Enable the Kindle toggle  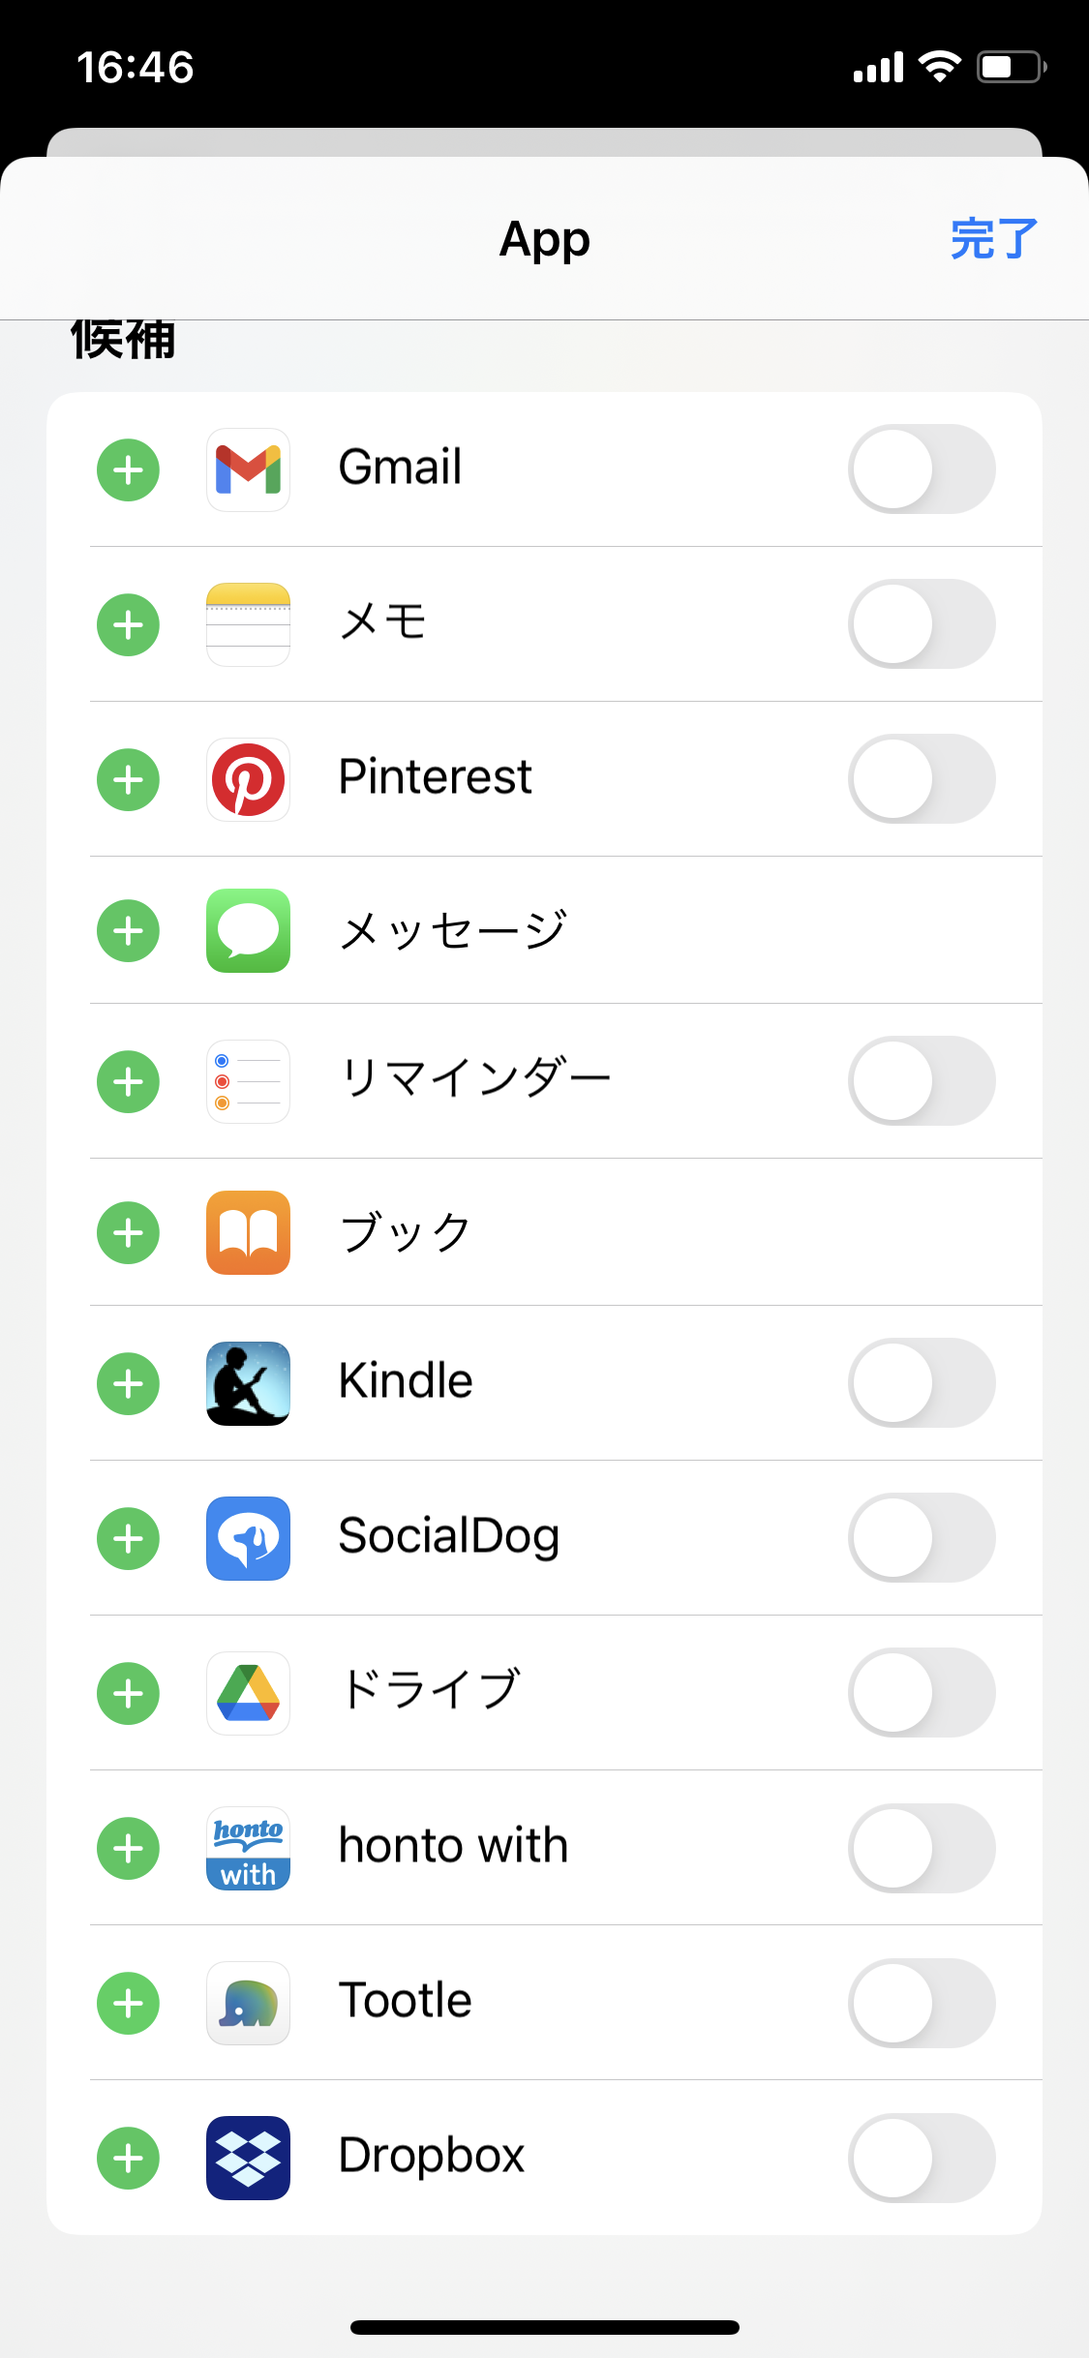921,1383
